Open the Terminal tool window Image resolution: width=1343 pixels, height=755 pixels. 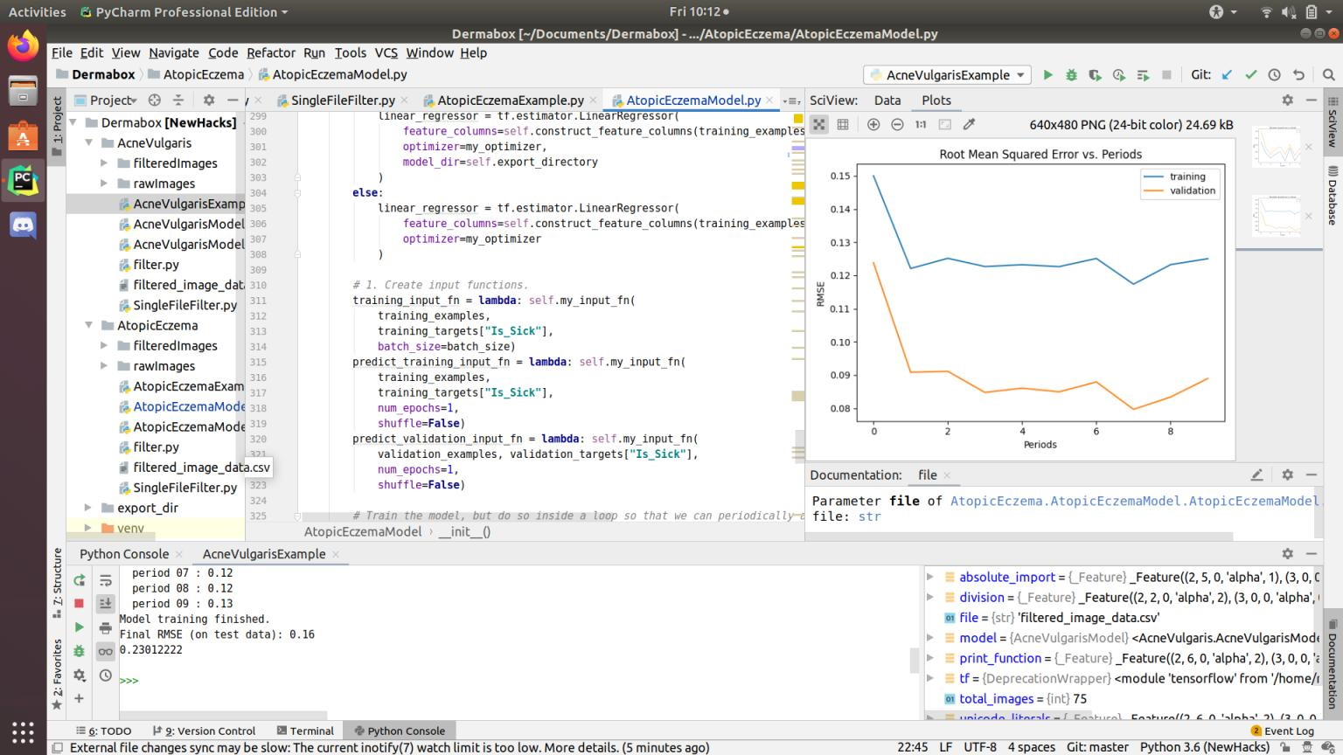coord(305,731)
